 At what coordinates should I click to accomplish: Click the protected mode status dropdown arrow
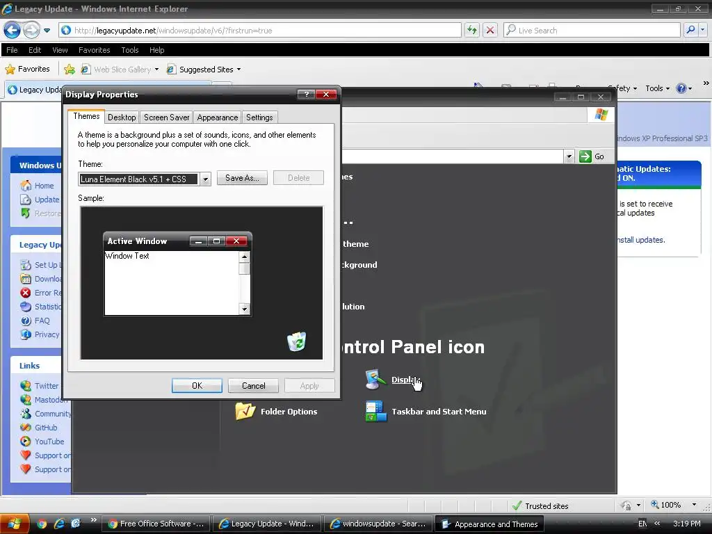[638, 505]
